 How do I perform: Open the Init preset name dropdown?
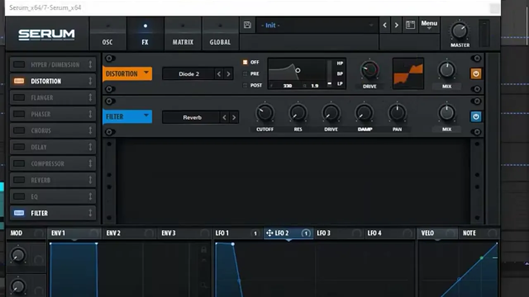(317, 25)
